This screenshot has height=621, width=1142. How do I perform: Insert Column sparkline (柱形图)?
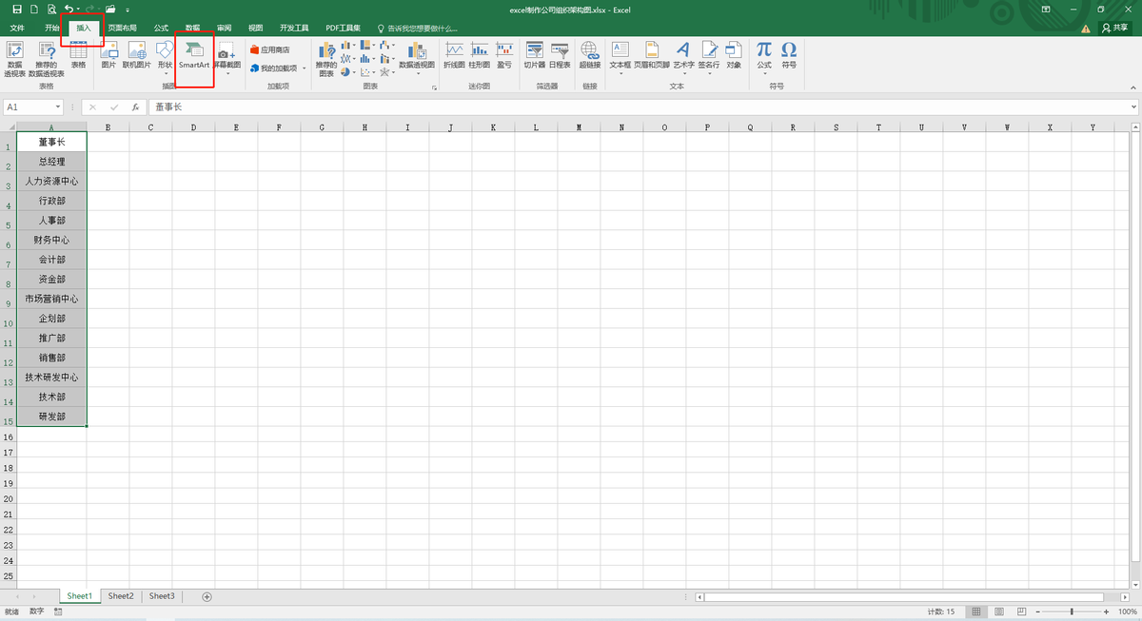pyautogui.click(x=480, y=55)
